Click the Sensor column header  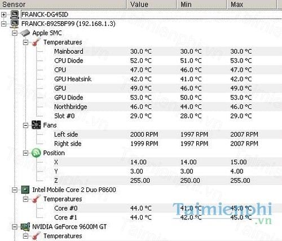[x=63, y=5]
